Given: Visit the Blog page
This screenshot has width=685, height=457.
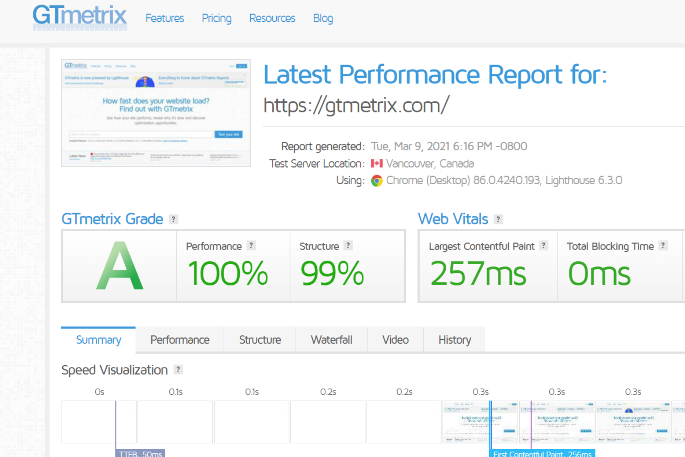Looking at the screenshot, I should [323, 18].
